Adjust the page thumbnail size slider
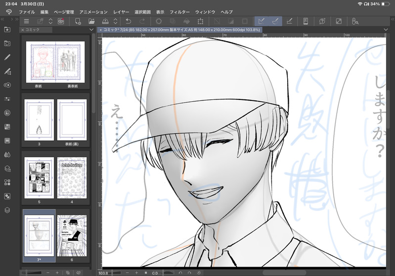Viewport: 395px width, 276px height. pos(32,273)
